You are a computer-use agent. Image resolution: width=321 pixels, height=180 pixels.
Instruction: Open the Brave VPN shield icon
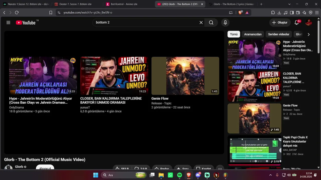pyautogui.click(x=311, y=12)
